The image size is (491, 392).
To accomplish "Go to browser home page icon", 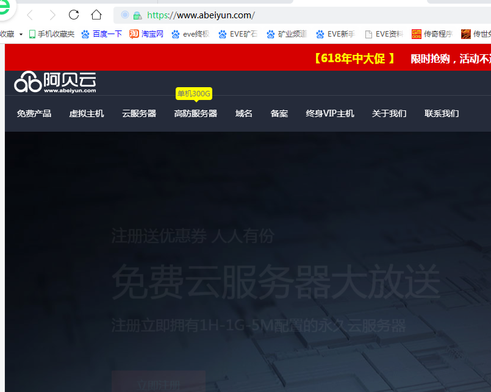I will (96, 15).
